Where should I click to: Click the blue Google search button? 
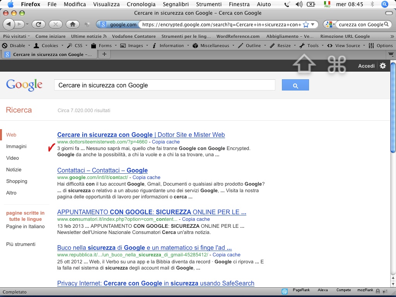point(295,85)
